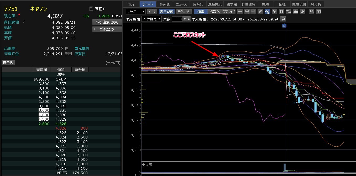Reset display period with the return arrow icon
This screenshot has height=176, width=356.
click(283, 19)
